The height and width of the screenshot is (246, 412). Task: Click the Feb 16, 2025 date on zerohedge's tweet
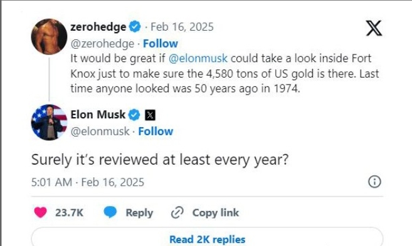(182, 27)
